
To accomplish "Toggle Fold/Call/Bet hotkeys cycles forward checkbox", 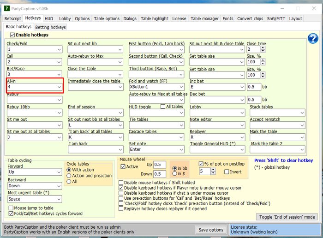I will (11, 214).
